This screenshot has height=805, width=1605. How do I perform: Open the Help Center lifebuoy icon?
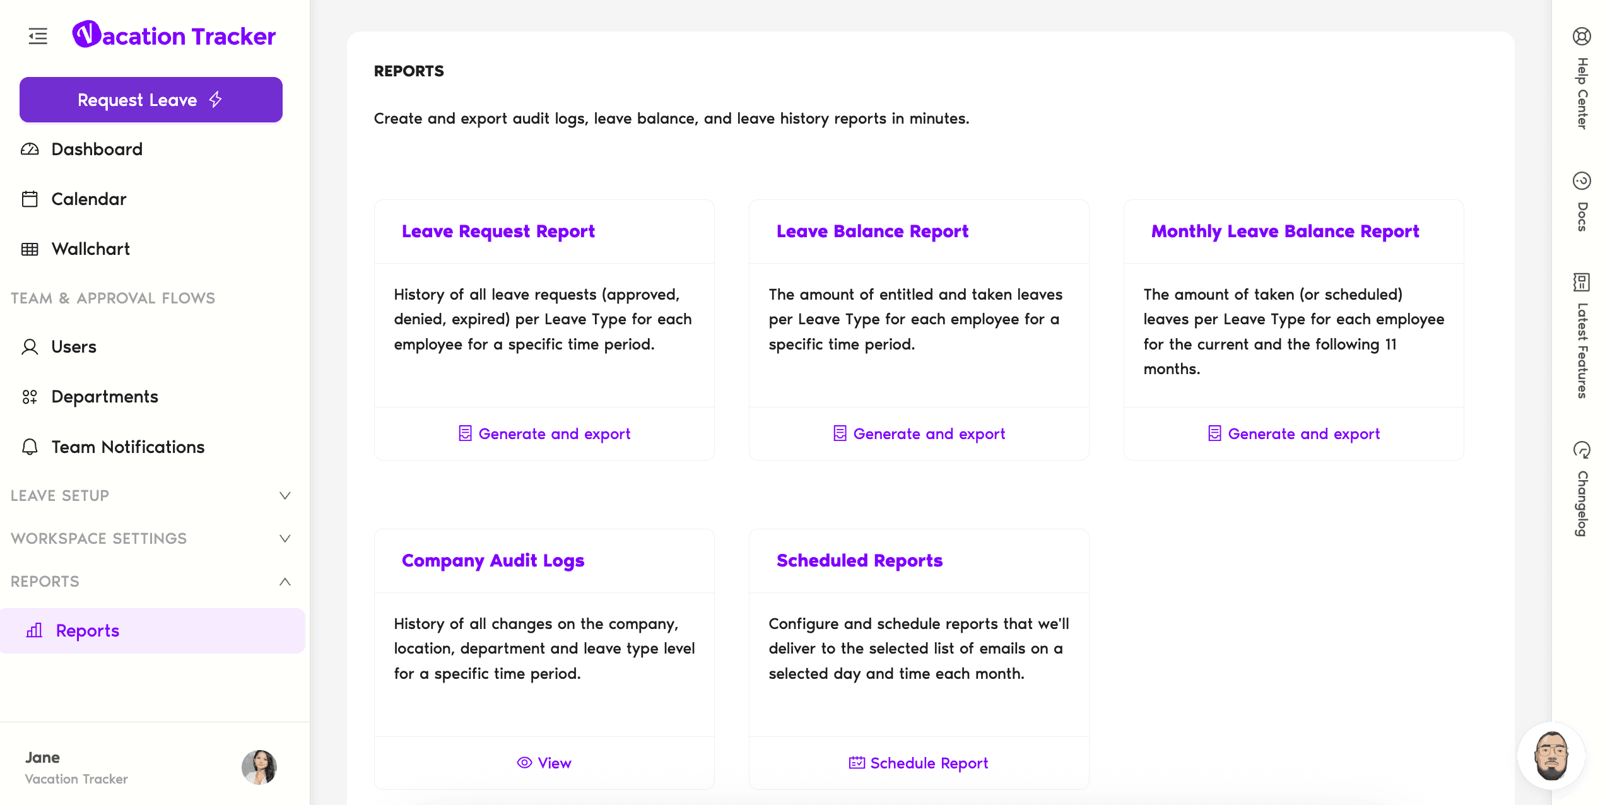[x=1581, y=37]
